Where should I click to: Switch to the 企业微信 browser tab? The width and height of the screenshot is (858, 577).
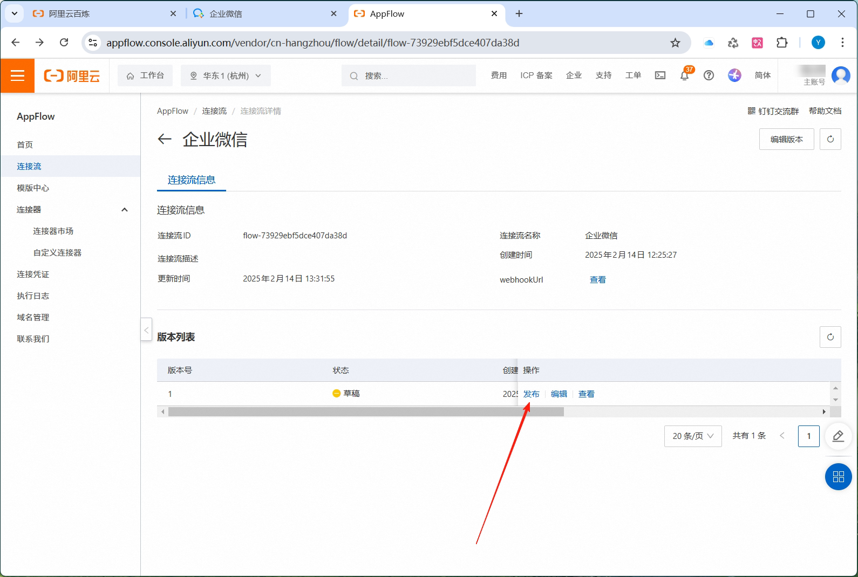264,13
